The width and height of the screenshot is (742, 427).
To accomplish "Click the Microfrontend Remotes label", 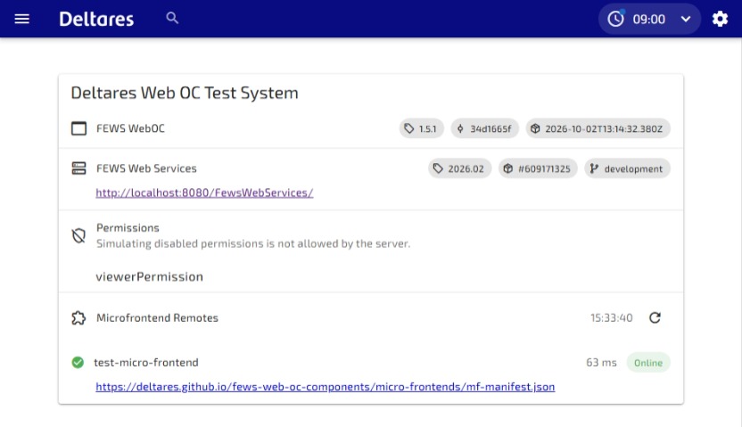I will tap(157, 317).
